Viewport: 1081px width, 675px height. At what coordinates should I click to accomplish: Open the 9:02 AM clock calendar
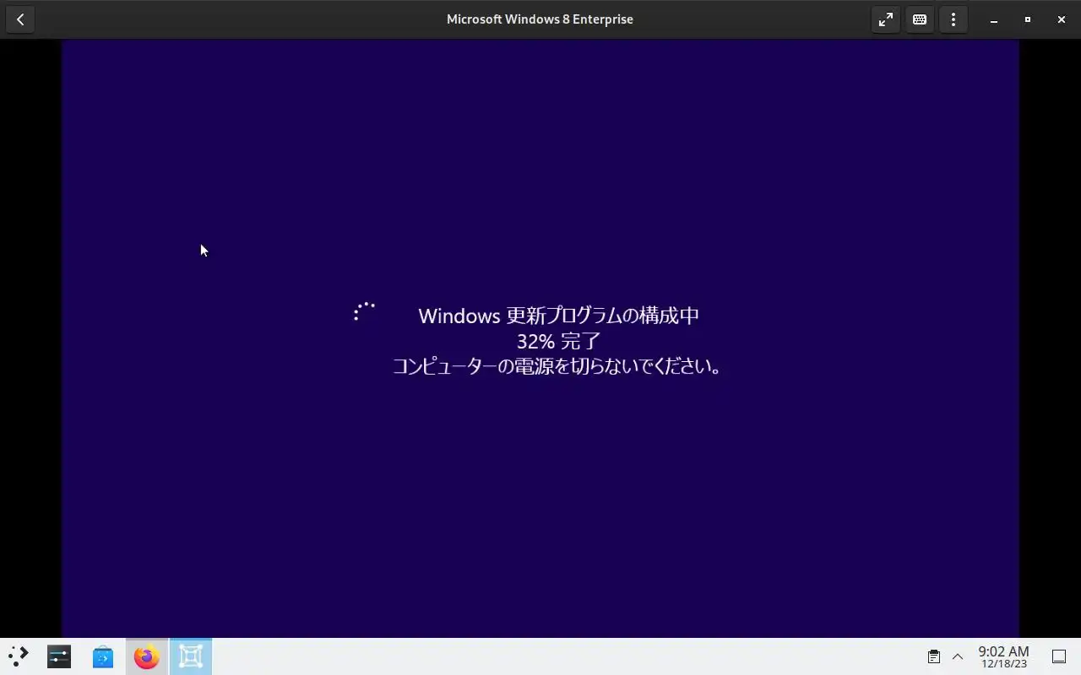click(x=1003, y=656)
